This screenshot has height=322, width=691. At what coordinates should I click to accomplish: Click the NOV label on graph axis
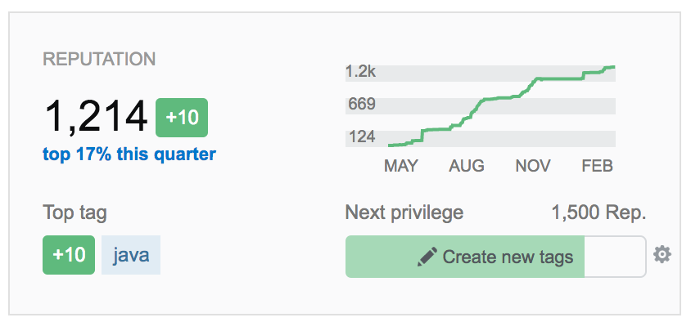tap(533, 166)
